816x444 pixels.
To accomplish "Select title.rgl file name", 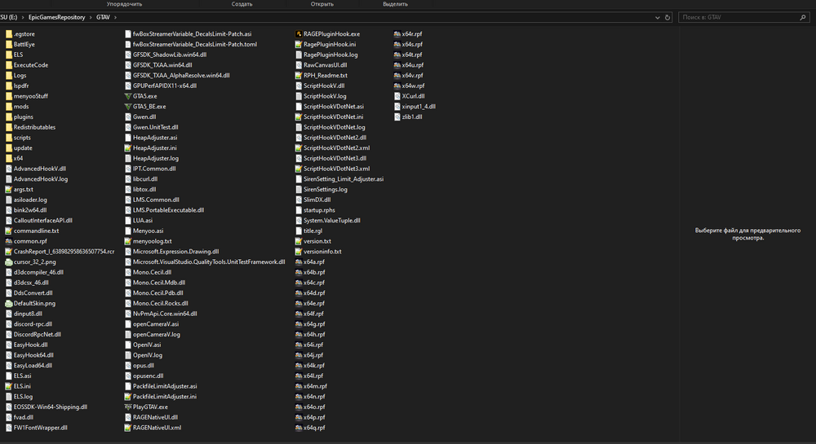I will (313, 231).
